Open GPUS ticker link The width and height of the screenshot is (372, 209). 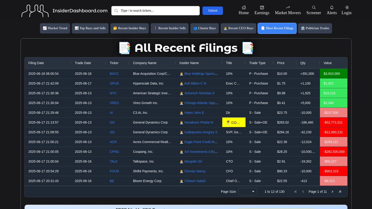(114, 84)
